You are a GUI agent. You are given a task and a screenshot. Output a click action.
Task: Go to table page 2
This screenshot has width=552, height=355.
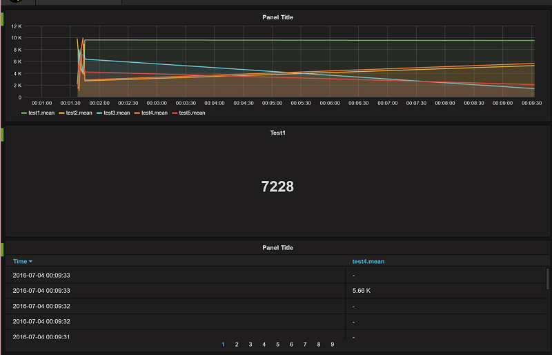click(237, 345)
